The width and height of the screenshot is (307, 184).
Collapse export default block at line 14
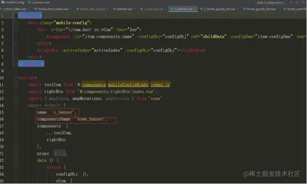(16, 105)
